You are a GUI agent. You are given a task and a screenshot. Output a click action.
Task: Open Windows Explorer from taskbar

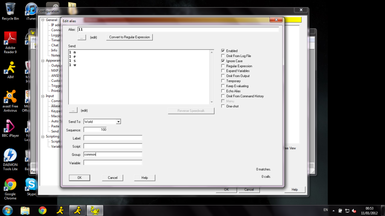coord(25,210)
